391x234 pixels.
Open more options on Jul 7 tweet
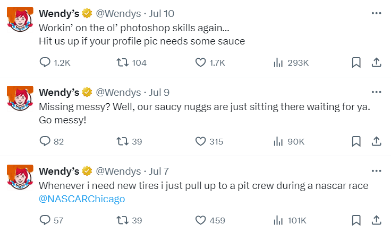coord(376,171)
